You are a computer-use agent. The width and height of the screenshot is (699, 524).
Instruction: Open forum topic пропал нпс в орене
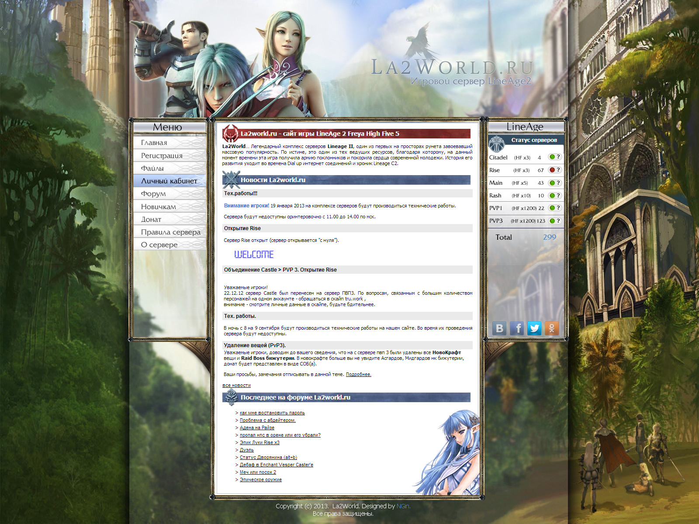(280, 435)
